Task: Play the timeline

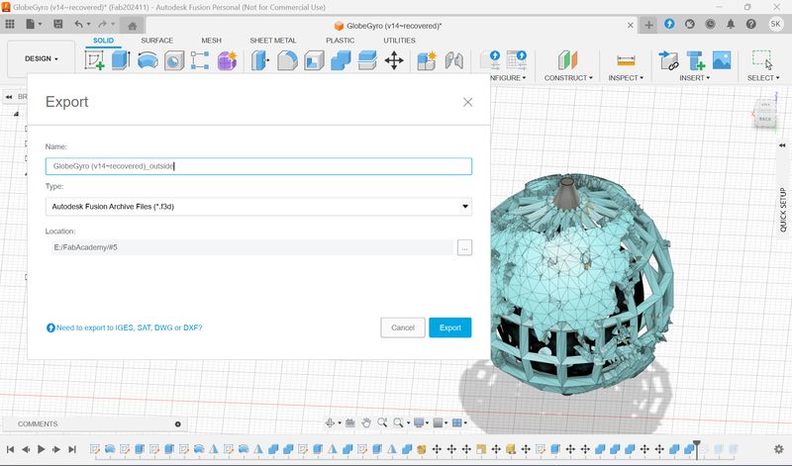Action: point(41,449)
